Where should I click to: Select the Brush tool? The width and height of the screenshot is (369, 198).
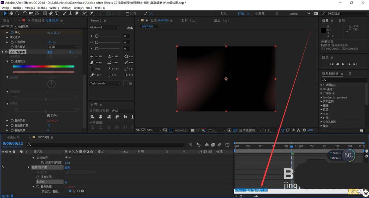point(65,13)
